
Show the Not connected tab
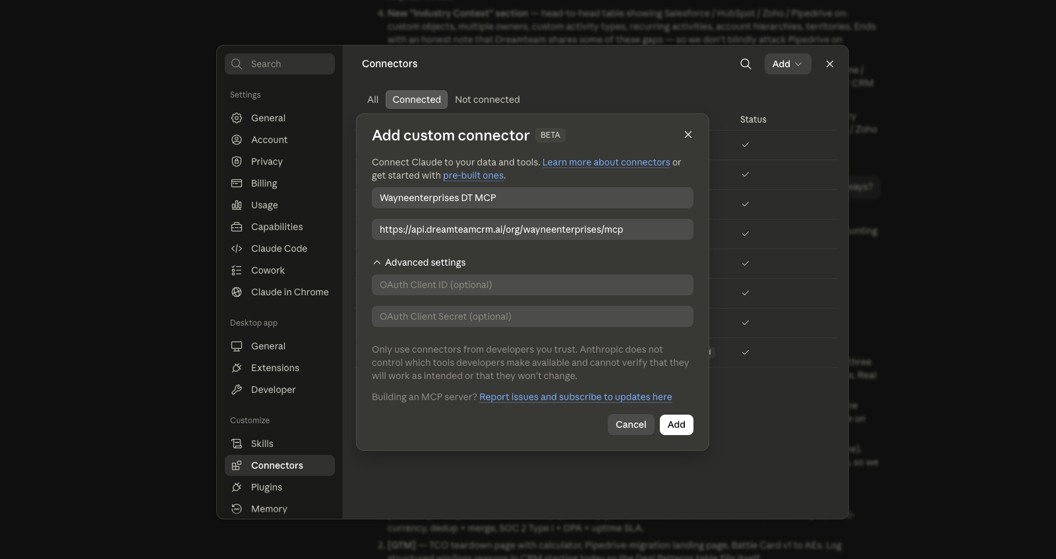487,100
